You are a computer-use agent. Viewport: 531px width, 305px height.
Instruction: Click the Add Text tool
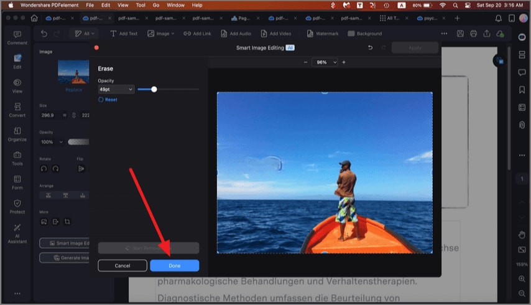coord(124,33)
